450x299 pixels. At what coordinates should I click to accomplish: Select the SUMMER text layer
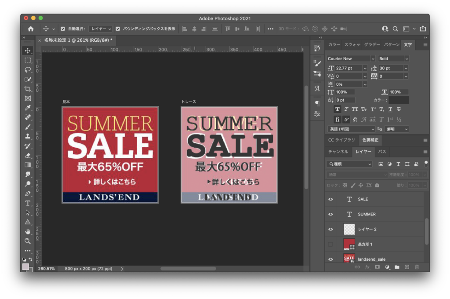click(378, 214)
